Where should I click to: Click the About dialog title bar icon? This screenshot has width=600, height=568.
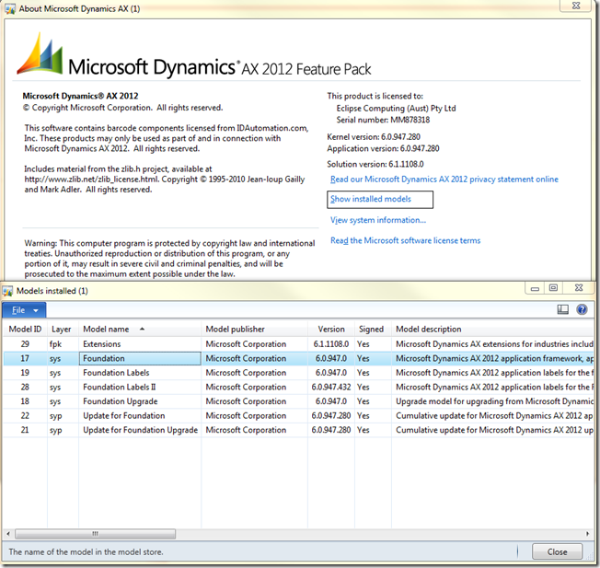pos(10,10)
